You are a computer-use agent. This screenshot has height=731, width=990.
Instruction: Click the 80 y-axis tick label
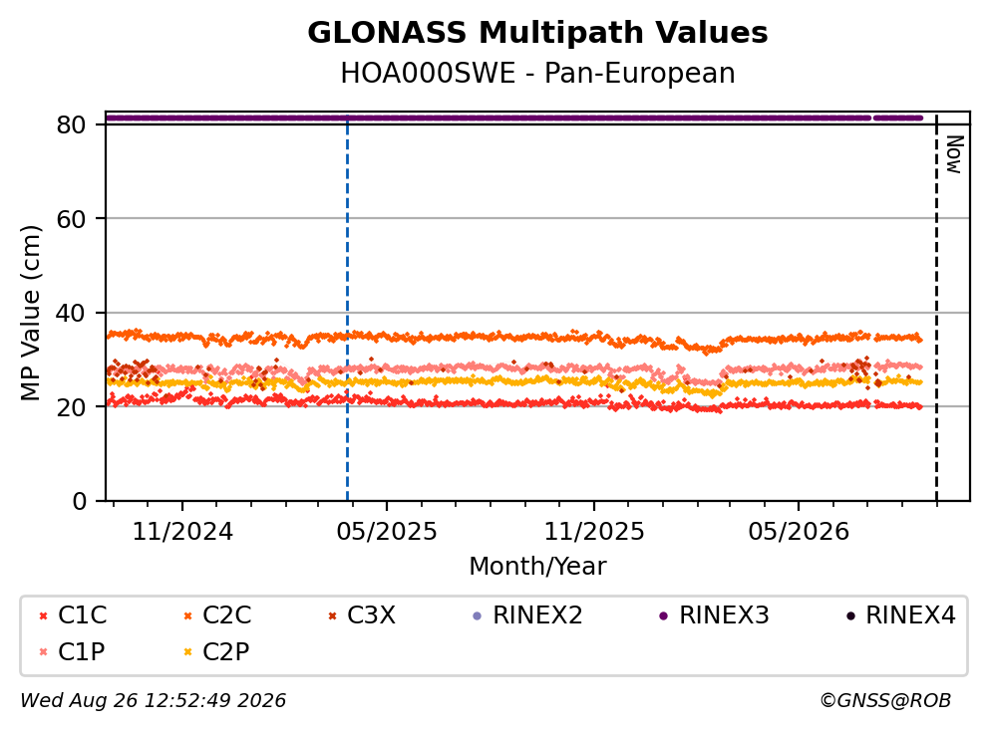tap(72, 124)
